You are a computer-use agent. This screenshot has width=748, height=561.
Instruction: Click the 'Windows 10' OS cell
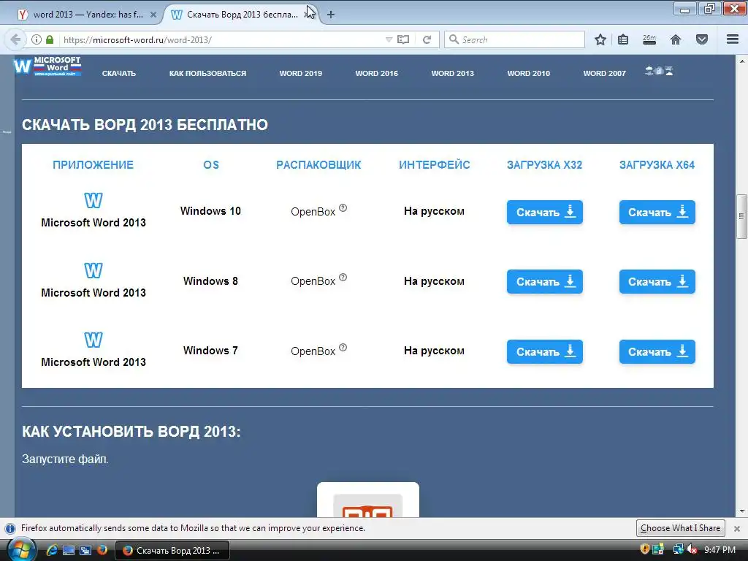[x=210, y=211]
